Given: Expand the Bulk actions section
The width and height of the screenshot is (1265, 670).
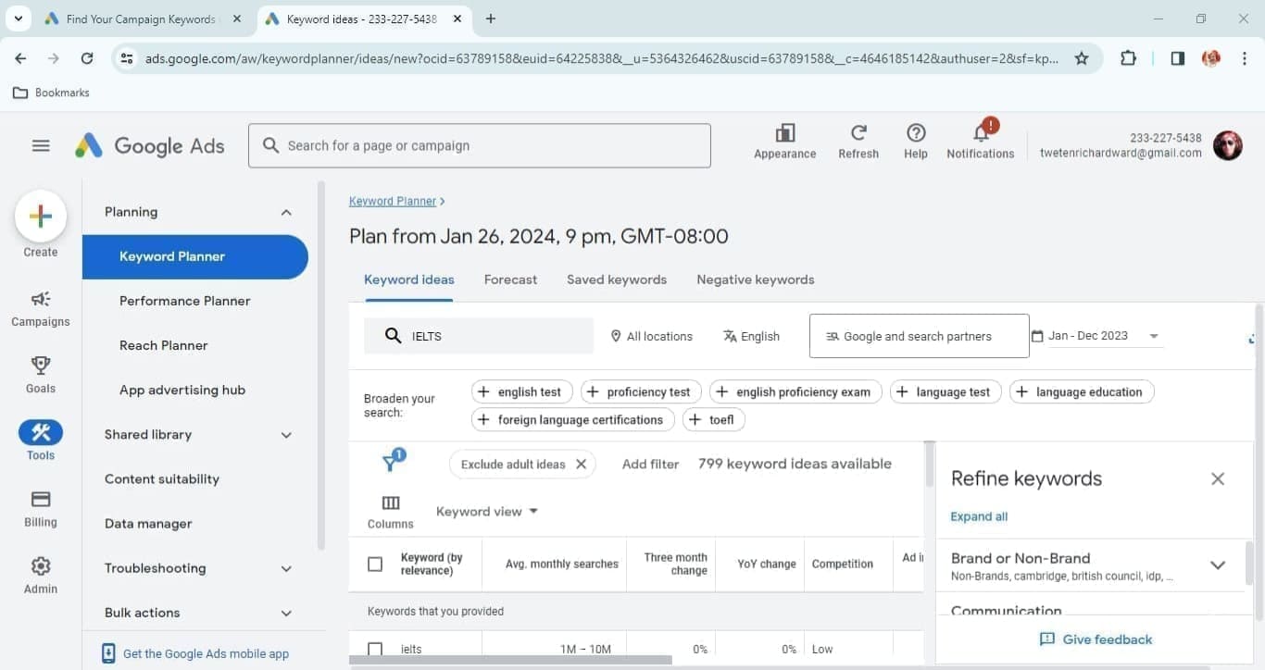Looking at the screenshot, I should coord(286,613).
